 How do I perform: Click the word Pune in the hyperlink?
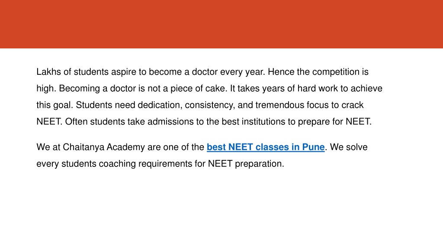[x=313, y=147]
